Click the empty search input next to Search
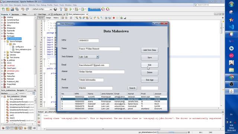 pyautogui.click(x=149, y=88)
